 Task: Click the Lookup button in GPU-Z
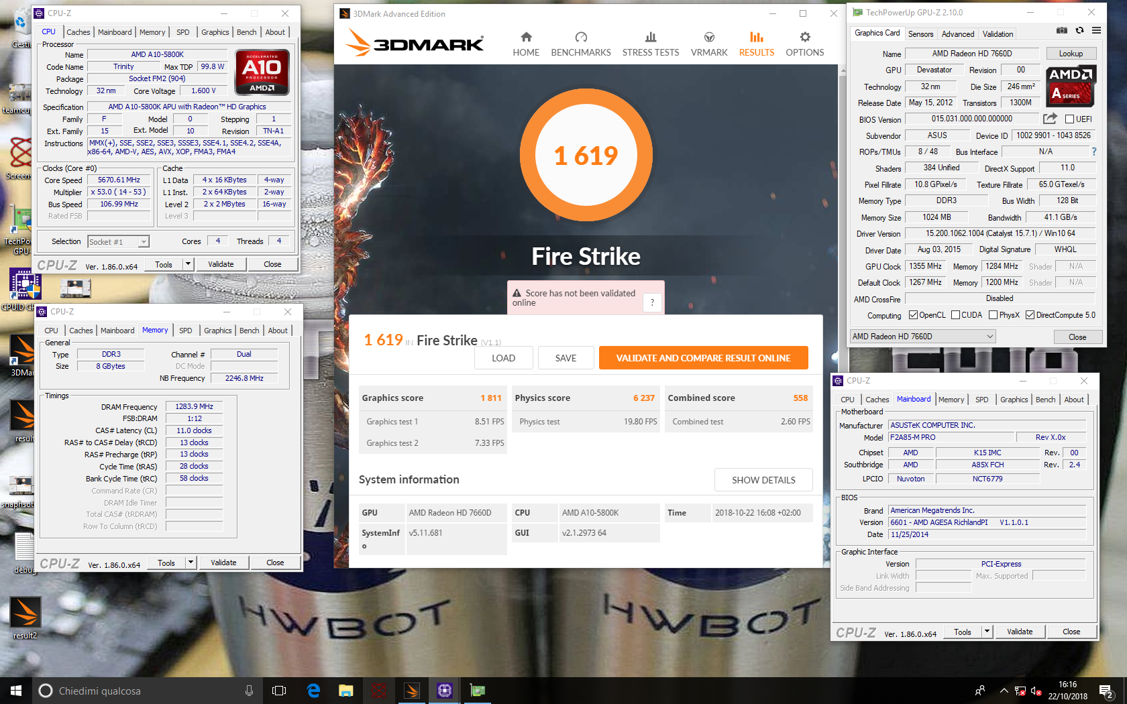click(1071, 54)
